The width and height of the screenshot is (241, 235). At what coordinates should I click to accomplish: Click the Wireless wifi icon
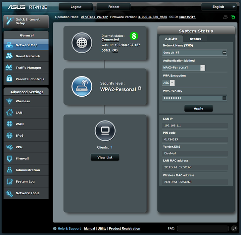tap(9, 101)
